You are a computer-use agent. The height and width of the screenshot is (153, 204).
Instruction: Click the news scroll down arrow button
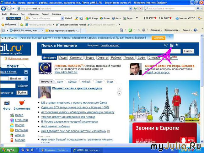point(119,94)
